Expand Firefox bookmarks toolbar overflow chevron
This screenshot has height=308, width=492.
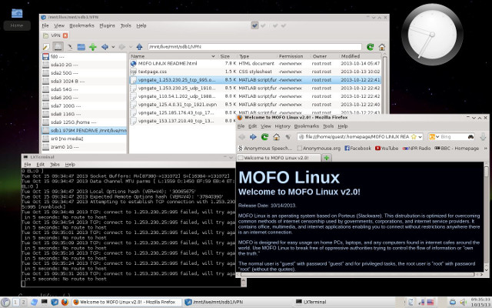pos(486,149)
